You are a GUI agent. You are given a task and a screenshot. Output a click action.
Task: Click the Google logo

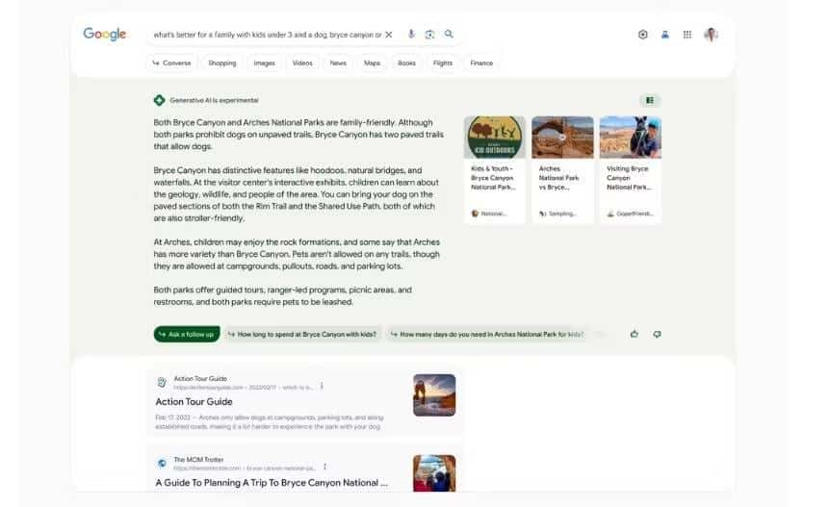tap(105, 34)
